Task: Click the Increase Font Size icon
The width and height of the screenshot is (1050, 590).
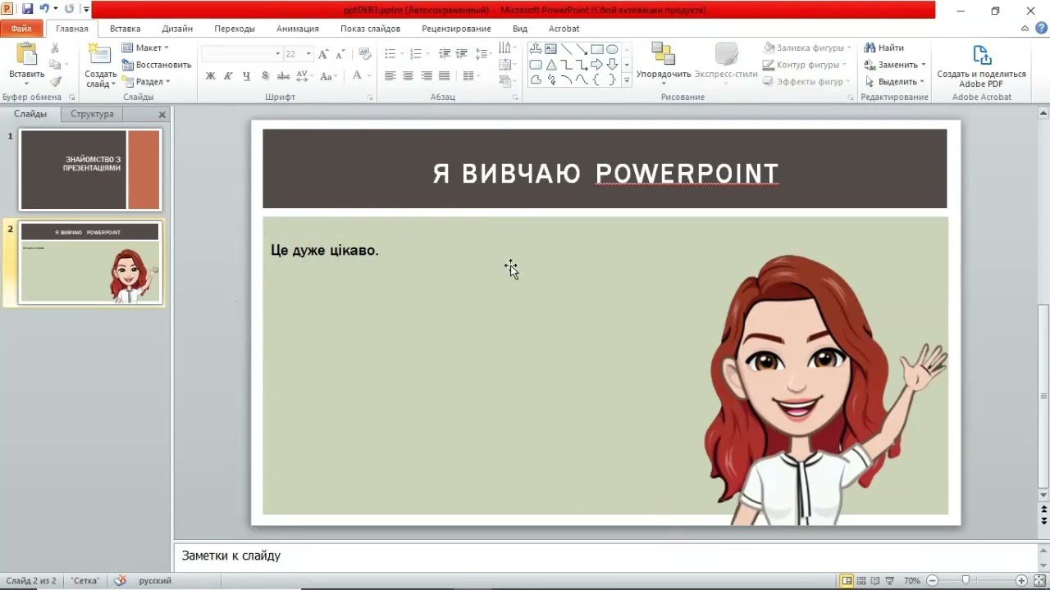Action: coord(323,54)
